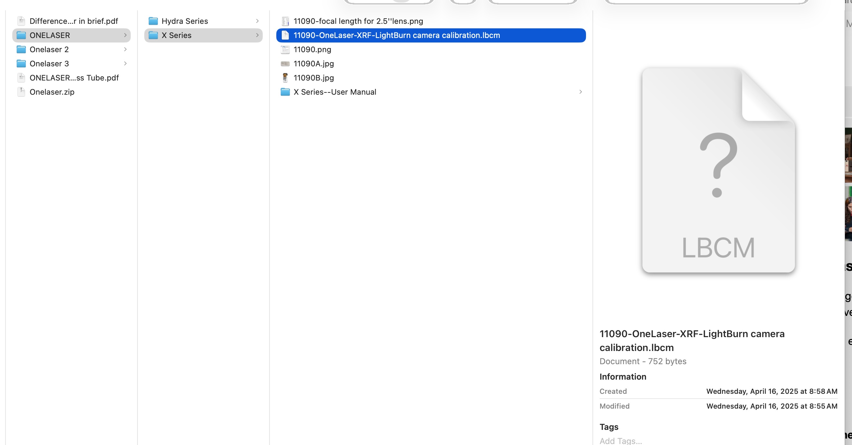Image resolution: width=852 pixels, height=445 pixels.
Task: Select ONELASER...ss Tube.pdf file
Action: (74, 78)
